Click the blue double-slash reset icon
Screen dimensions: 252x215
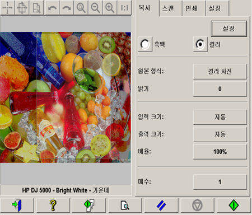pyautogui.click(x=161, y=205)
